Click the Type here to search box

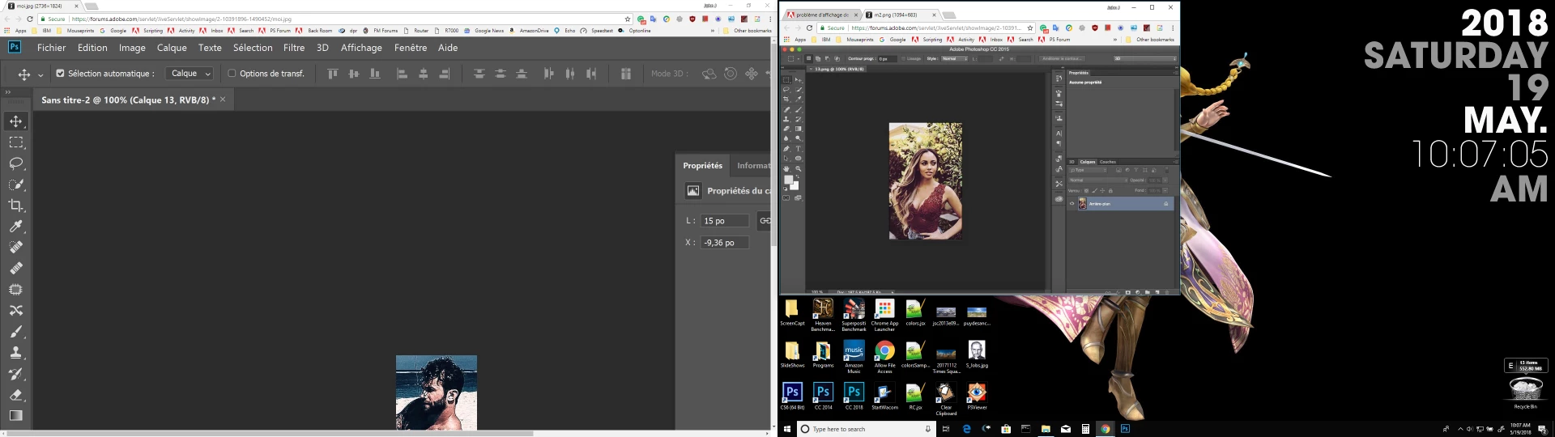pos(867,429)
